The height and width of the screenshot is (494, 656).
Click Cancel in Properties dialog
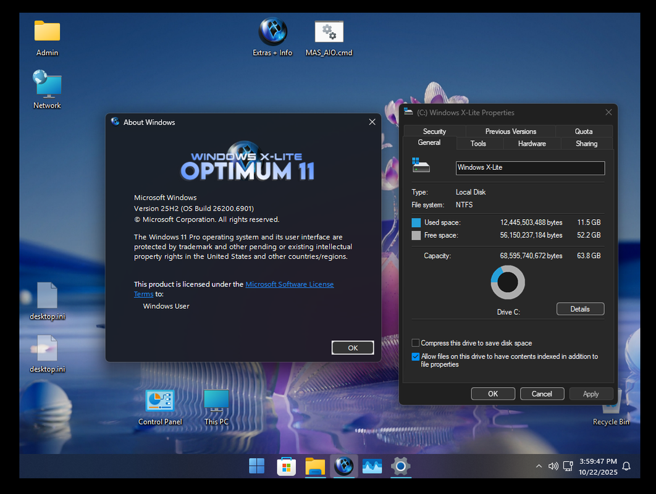(x=542, y=394)
